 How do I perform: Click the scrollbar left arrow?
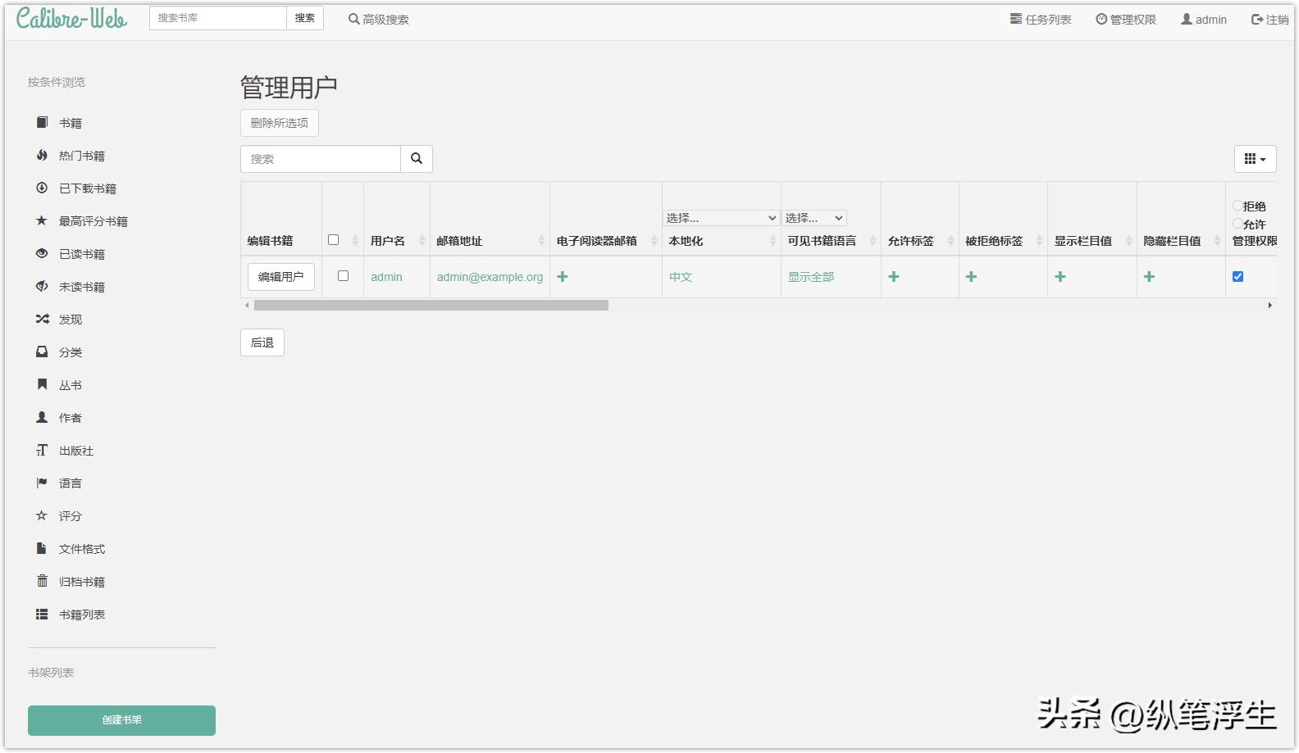(247, 305)
